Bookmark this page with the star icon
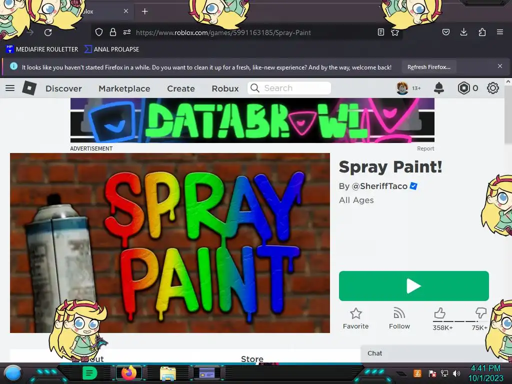This screenshot has width=512, height=384. point(395,32)
